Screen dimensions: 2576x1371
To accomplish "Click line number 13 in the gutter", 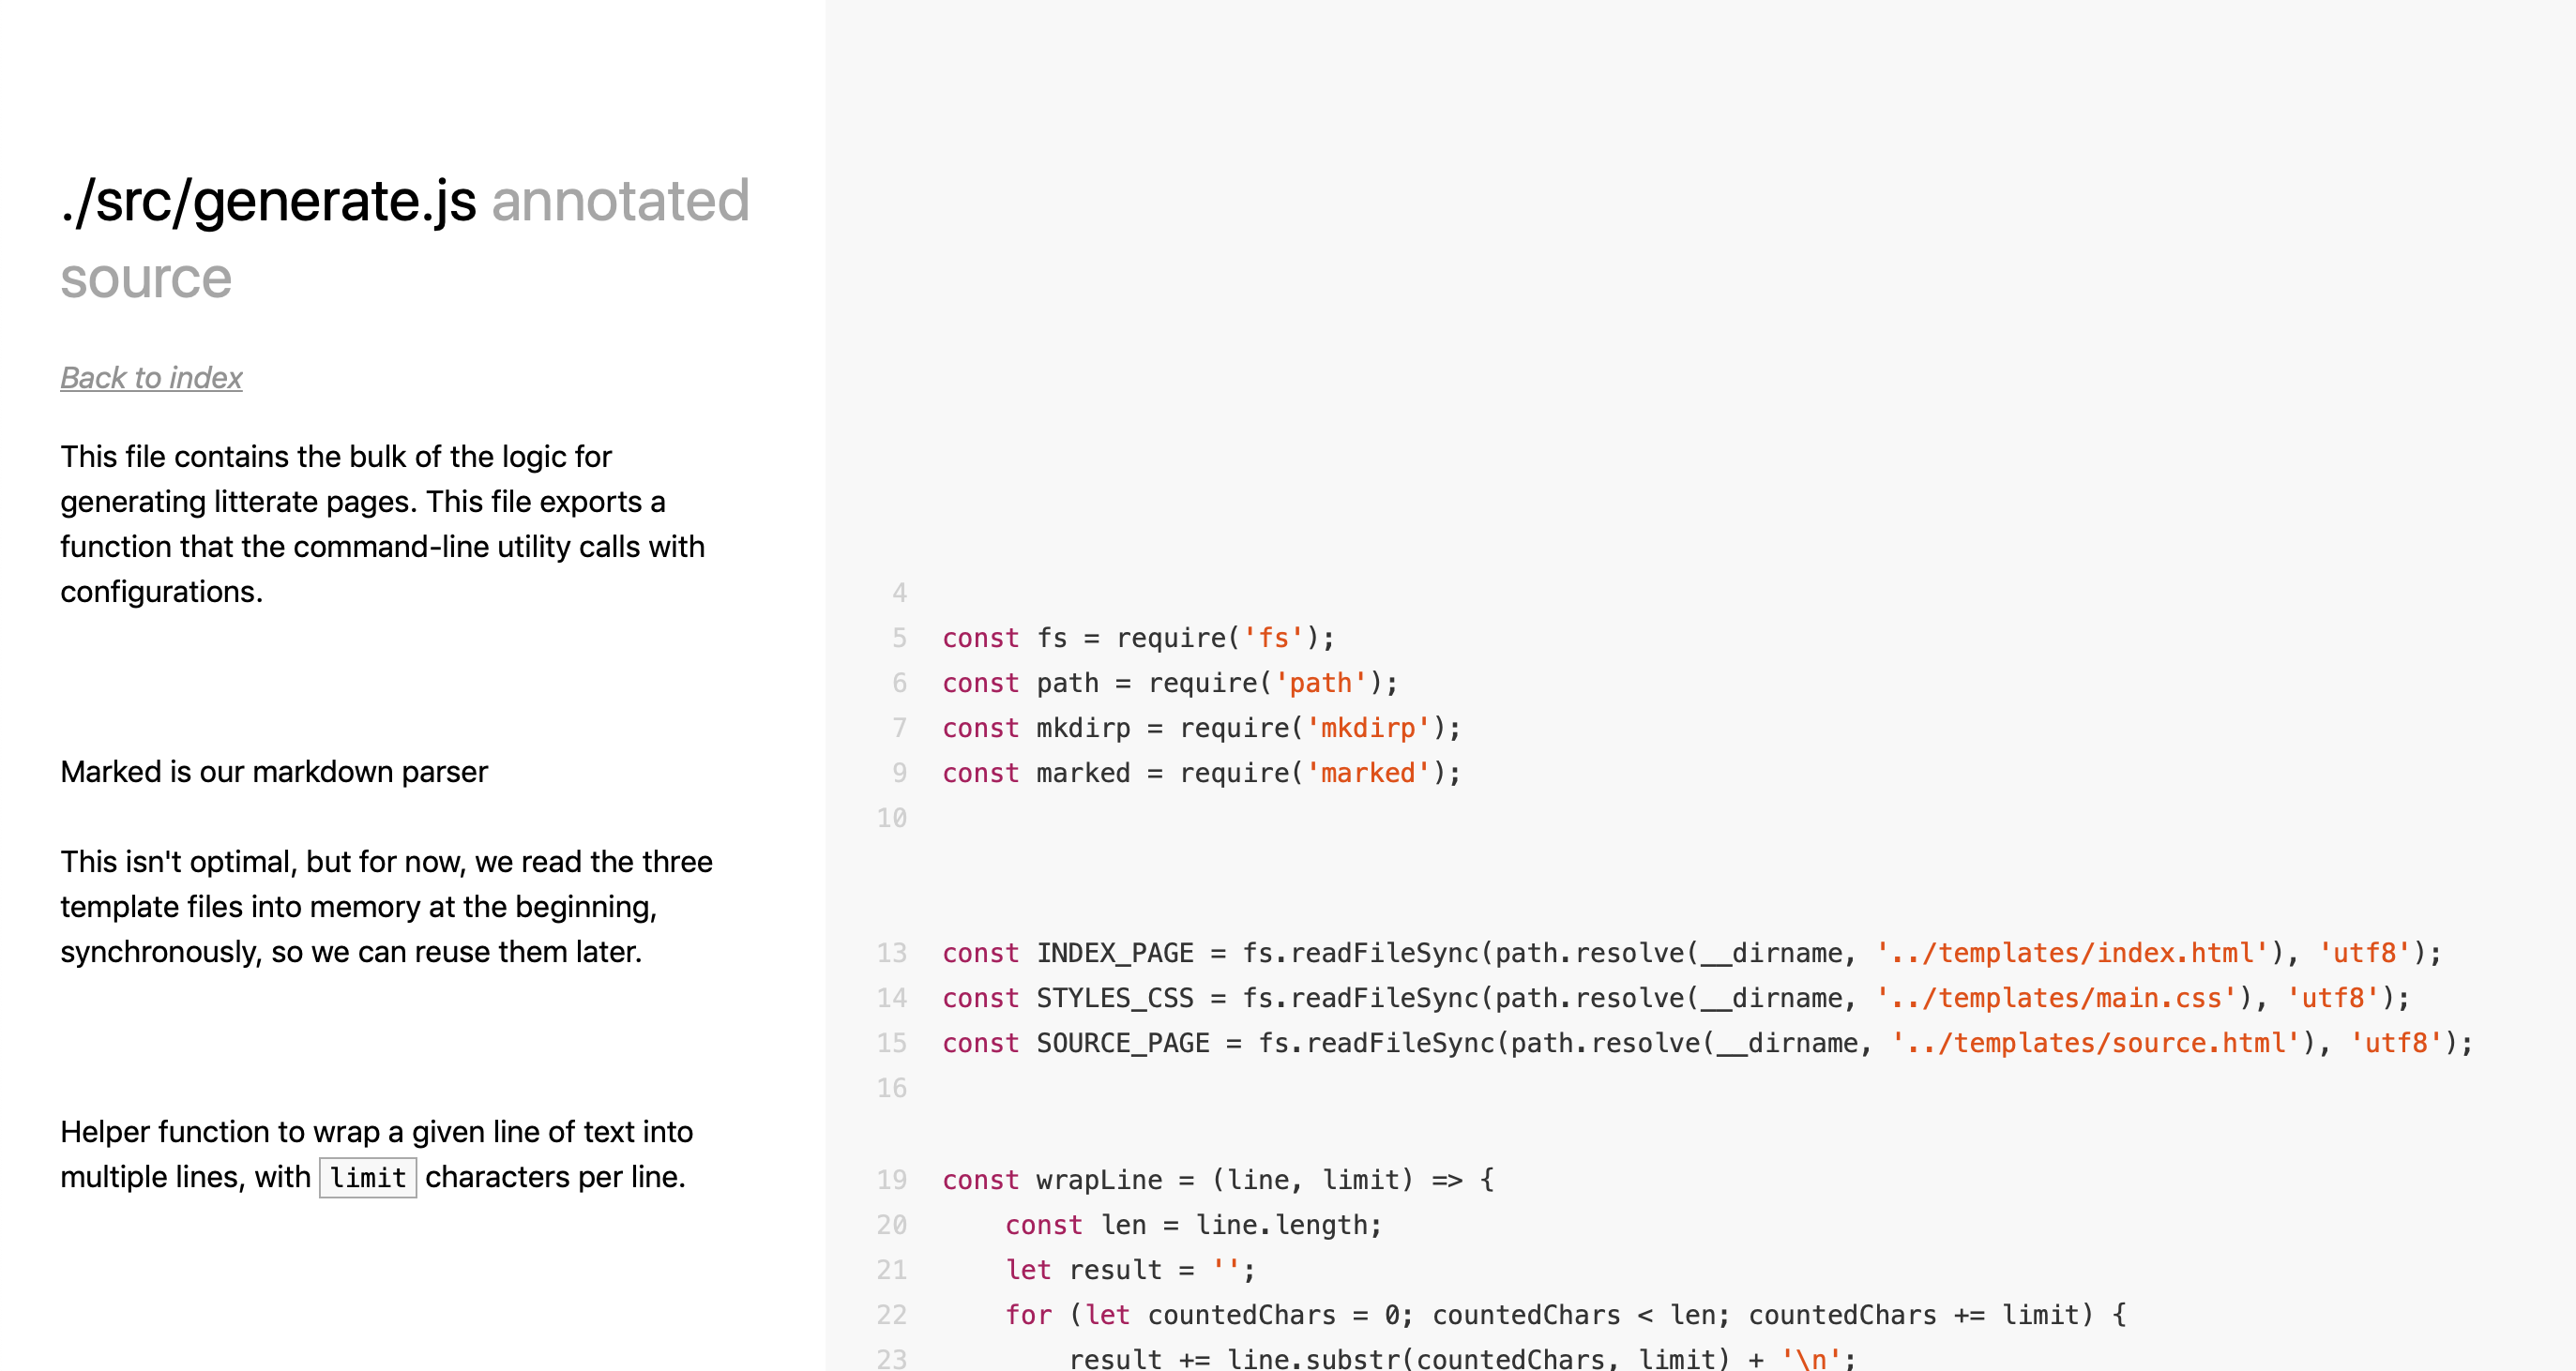I will click(892, 953).
